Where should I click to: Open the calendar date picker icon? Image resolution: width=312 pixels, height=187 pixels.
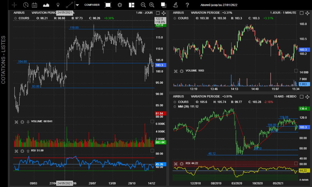click(x=35, y=5)
